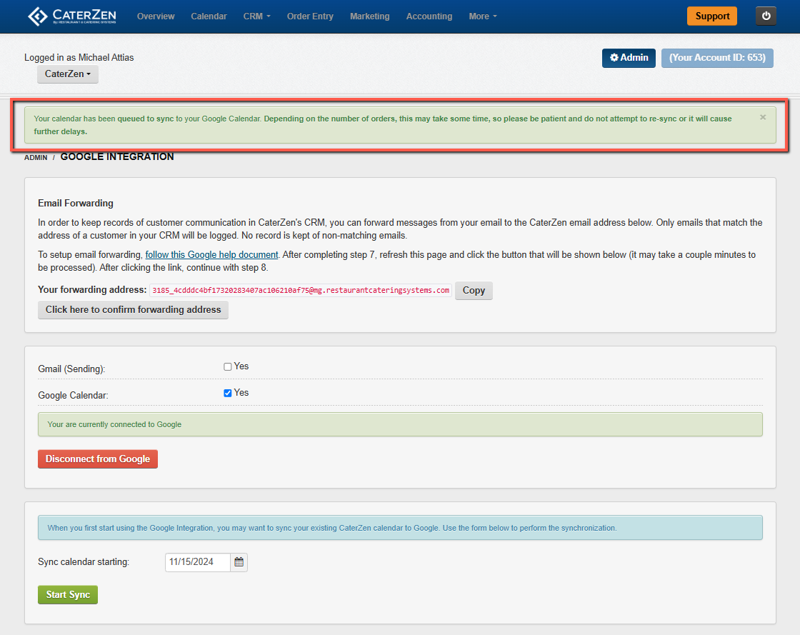Viewport: 800px width, 635px height.
Task: Open the Order Entry menu item
Action: coord(310,16)
